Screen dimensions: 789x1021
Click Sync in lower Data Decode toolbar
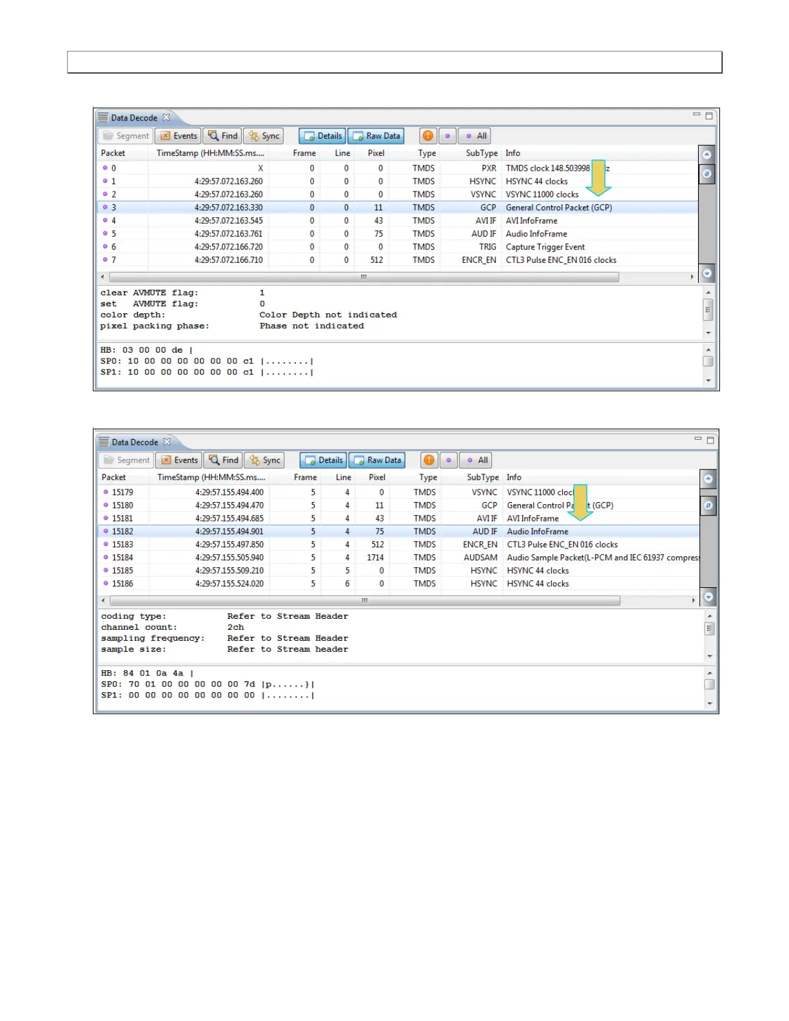click(264, 460)
